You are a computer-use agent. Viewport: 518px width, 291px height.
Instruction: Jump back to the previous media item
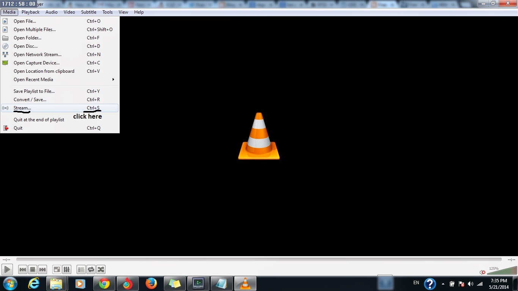pos(22,269)
